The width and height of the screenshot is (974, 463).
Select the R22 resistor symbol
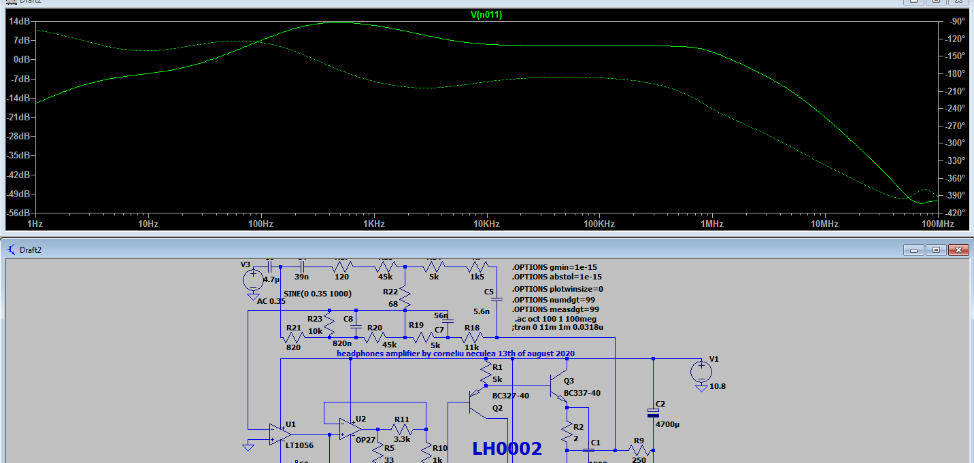coord(405,295)
